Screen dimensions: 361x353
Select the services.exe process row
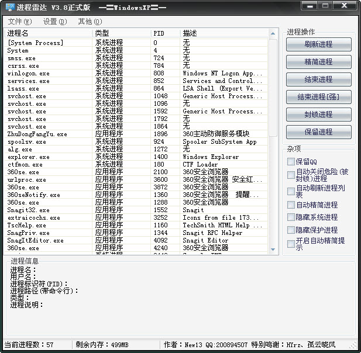[136, 81]
